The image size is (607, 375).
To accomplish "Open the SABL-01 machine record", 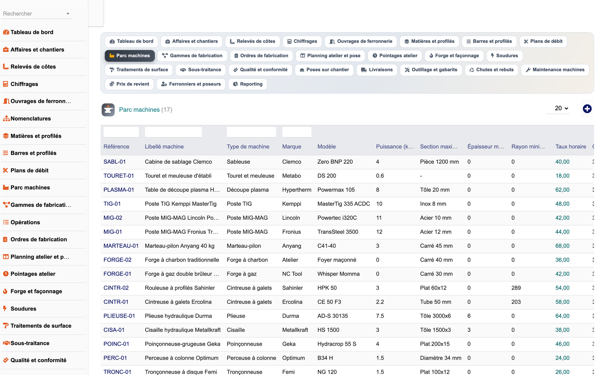I will tap(114, 162).
